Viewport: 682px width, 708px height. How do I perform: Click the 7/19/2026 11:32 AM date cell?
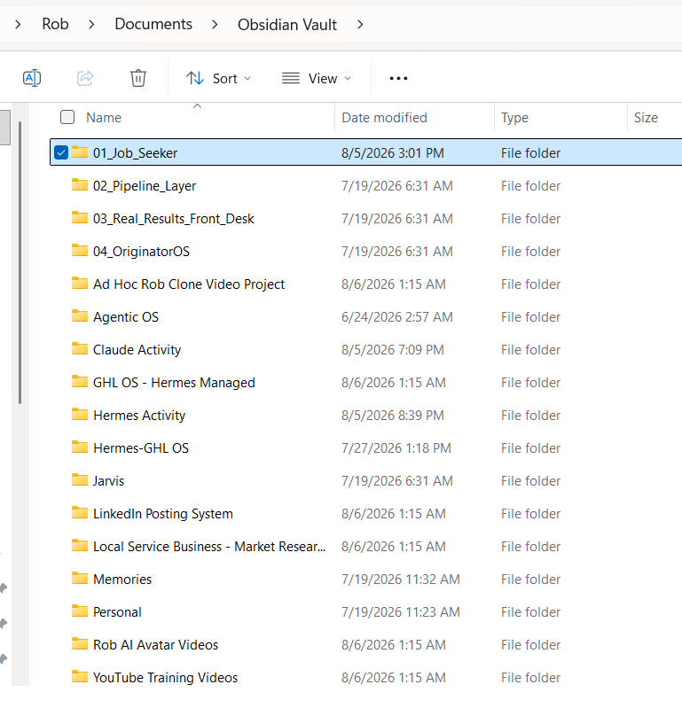point(401,580)
